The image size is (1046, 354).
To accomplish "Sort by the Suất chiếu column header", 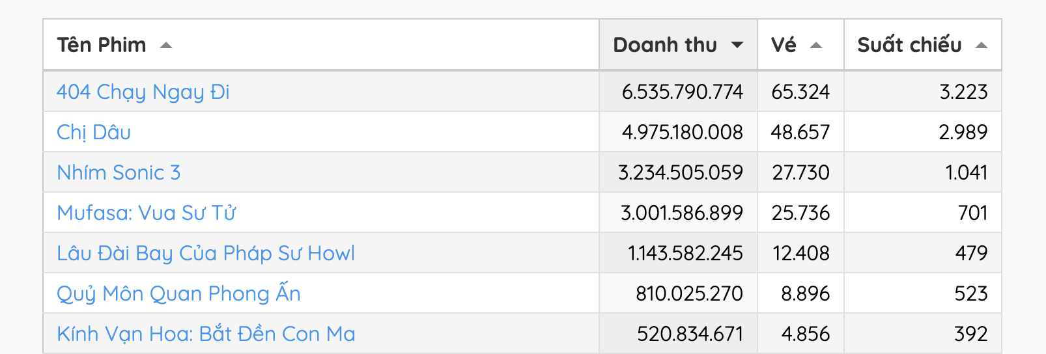I will coord(909,45).
